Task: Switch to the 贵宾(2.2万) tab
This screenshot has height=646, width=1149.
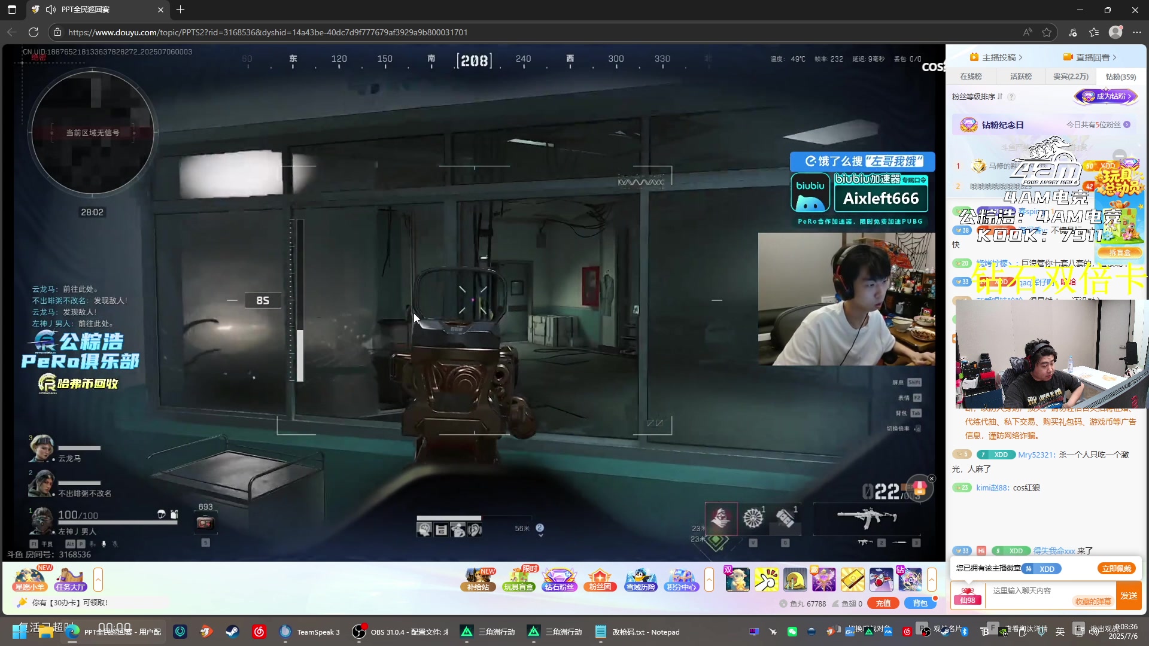Action: 1071,77
